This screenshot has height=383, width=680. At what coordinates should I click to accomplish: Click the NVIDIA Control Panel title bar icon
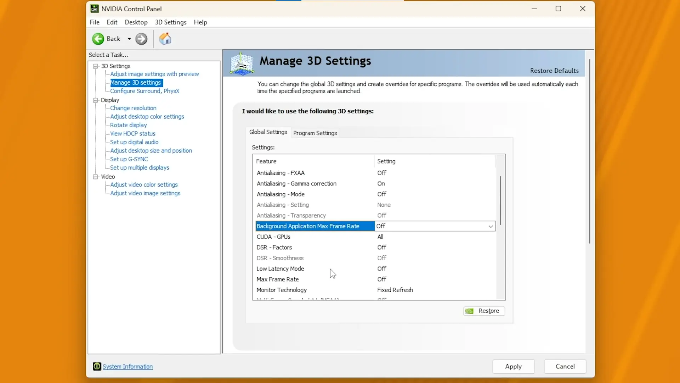tap(94, 9)
